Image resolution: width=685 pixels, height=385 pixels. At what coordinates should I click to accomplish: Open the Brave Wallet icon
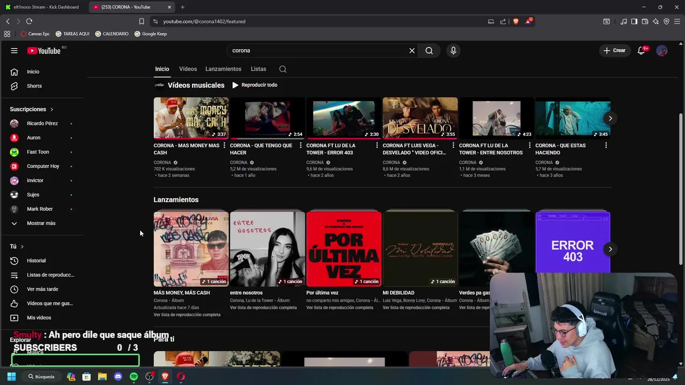[x=645, y=21]
